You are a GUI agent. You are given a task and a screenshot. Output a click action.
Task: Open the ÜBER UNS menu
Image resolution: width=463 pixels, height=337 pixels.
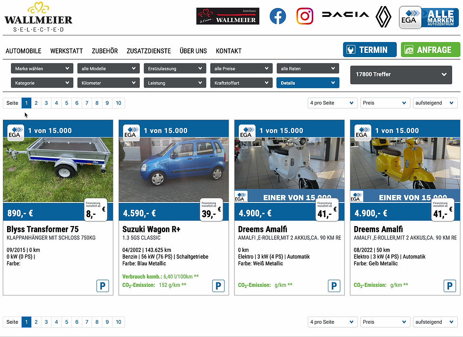[x=193, y=51]
